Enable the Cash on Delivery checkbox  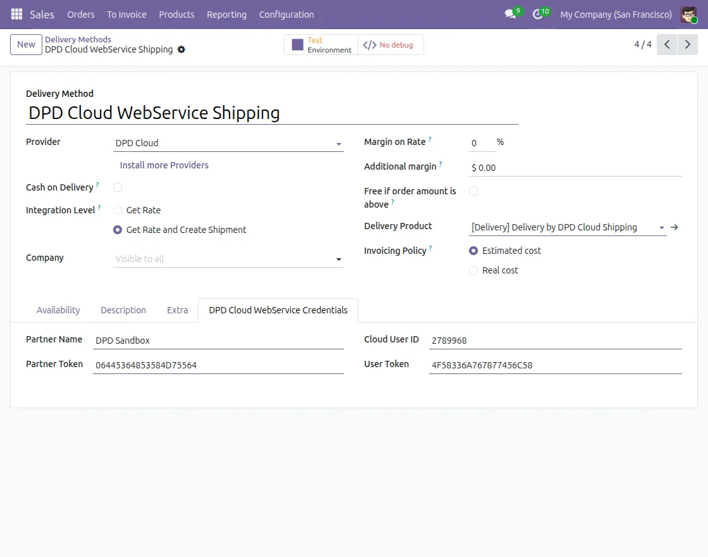click(117, 187)
